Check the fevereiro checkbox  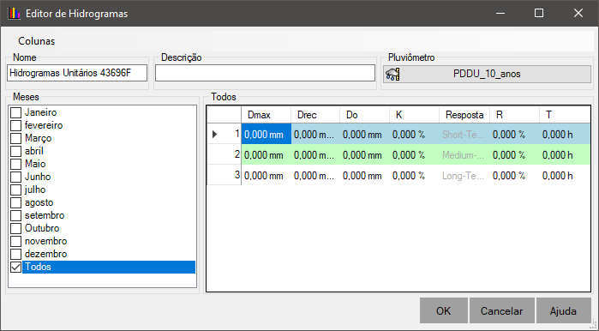tap(15, 125)
